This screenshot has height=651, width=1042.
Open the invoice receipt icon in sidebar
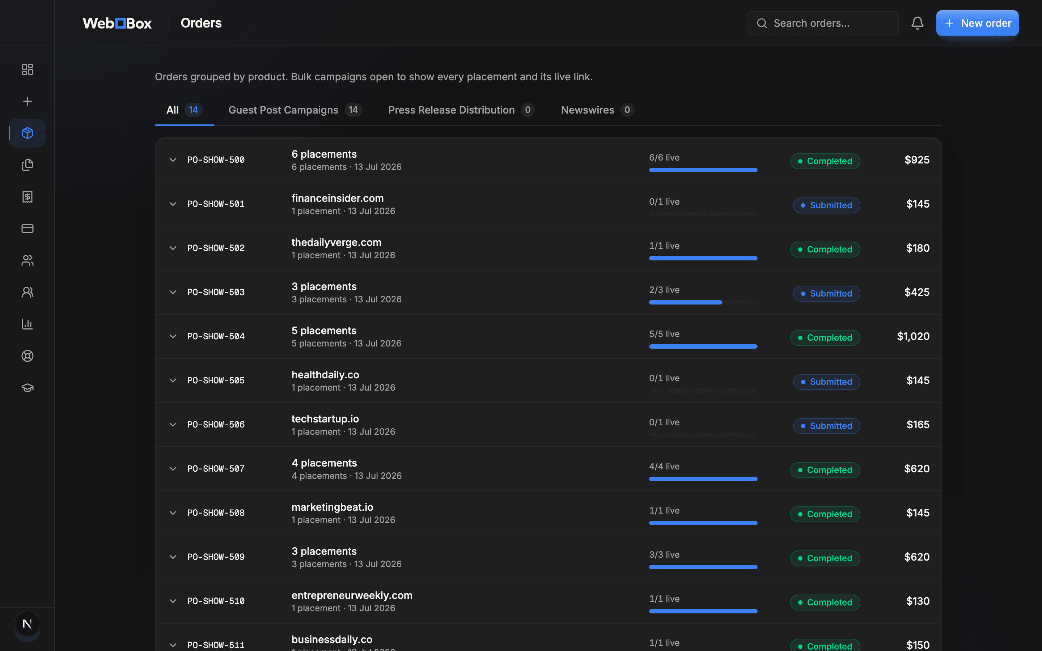(27, 197)
